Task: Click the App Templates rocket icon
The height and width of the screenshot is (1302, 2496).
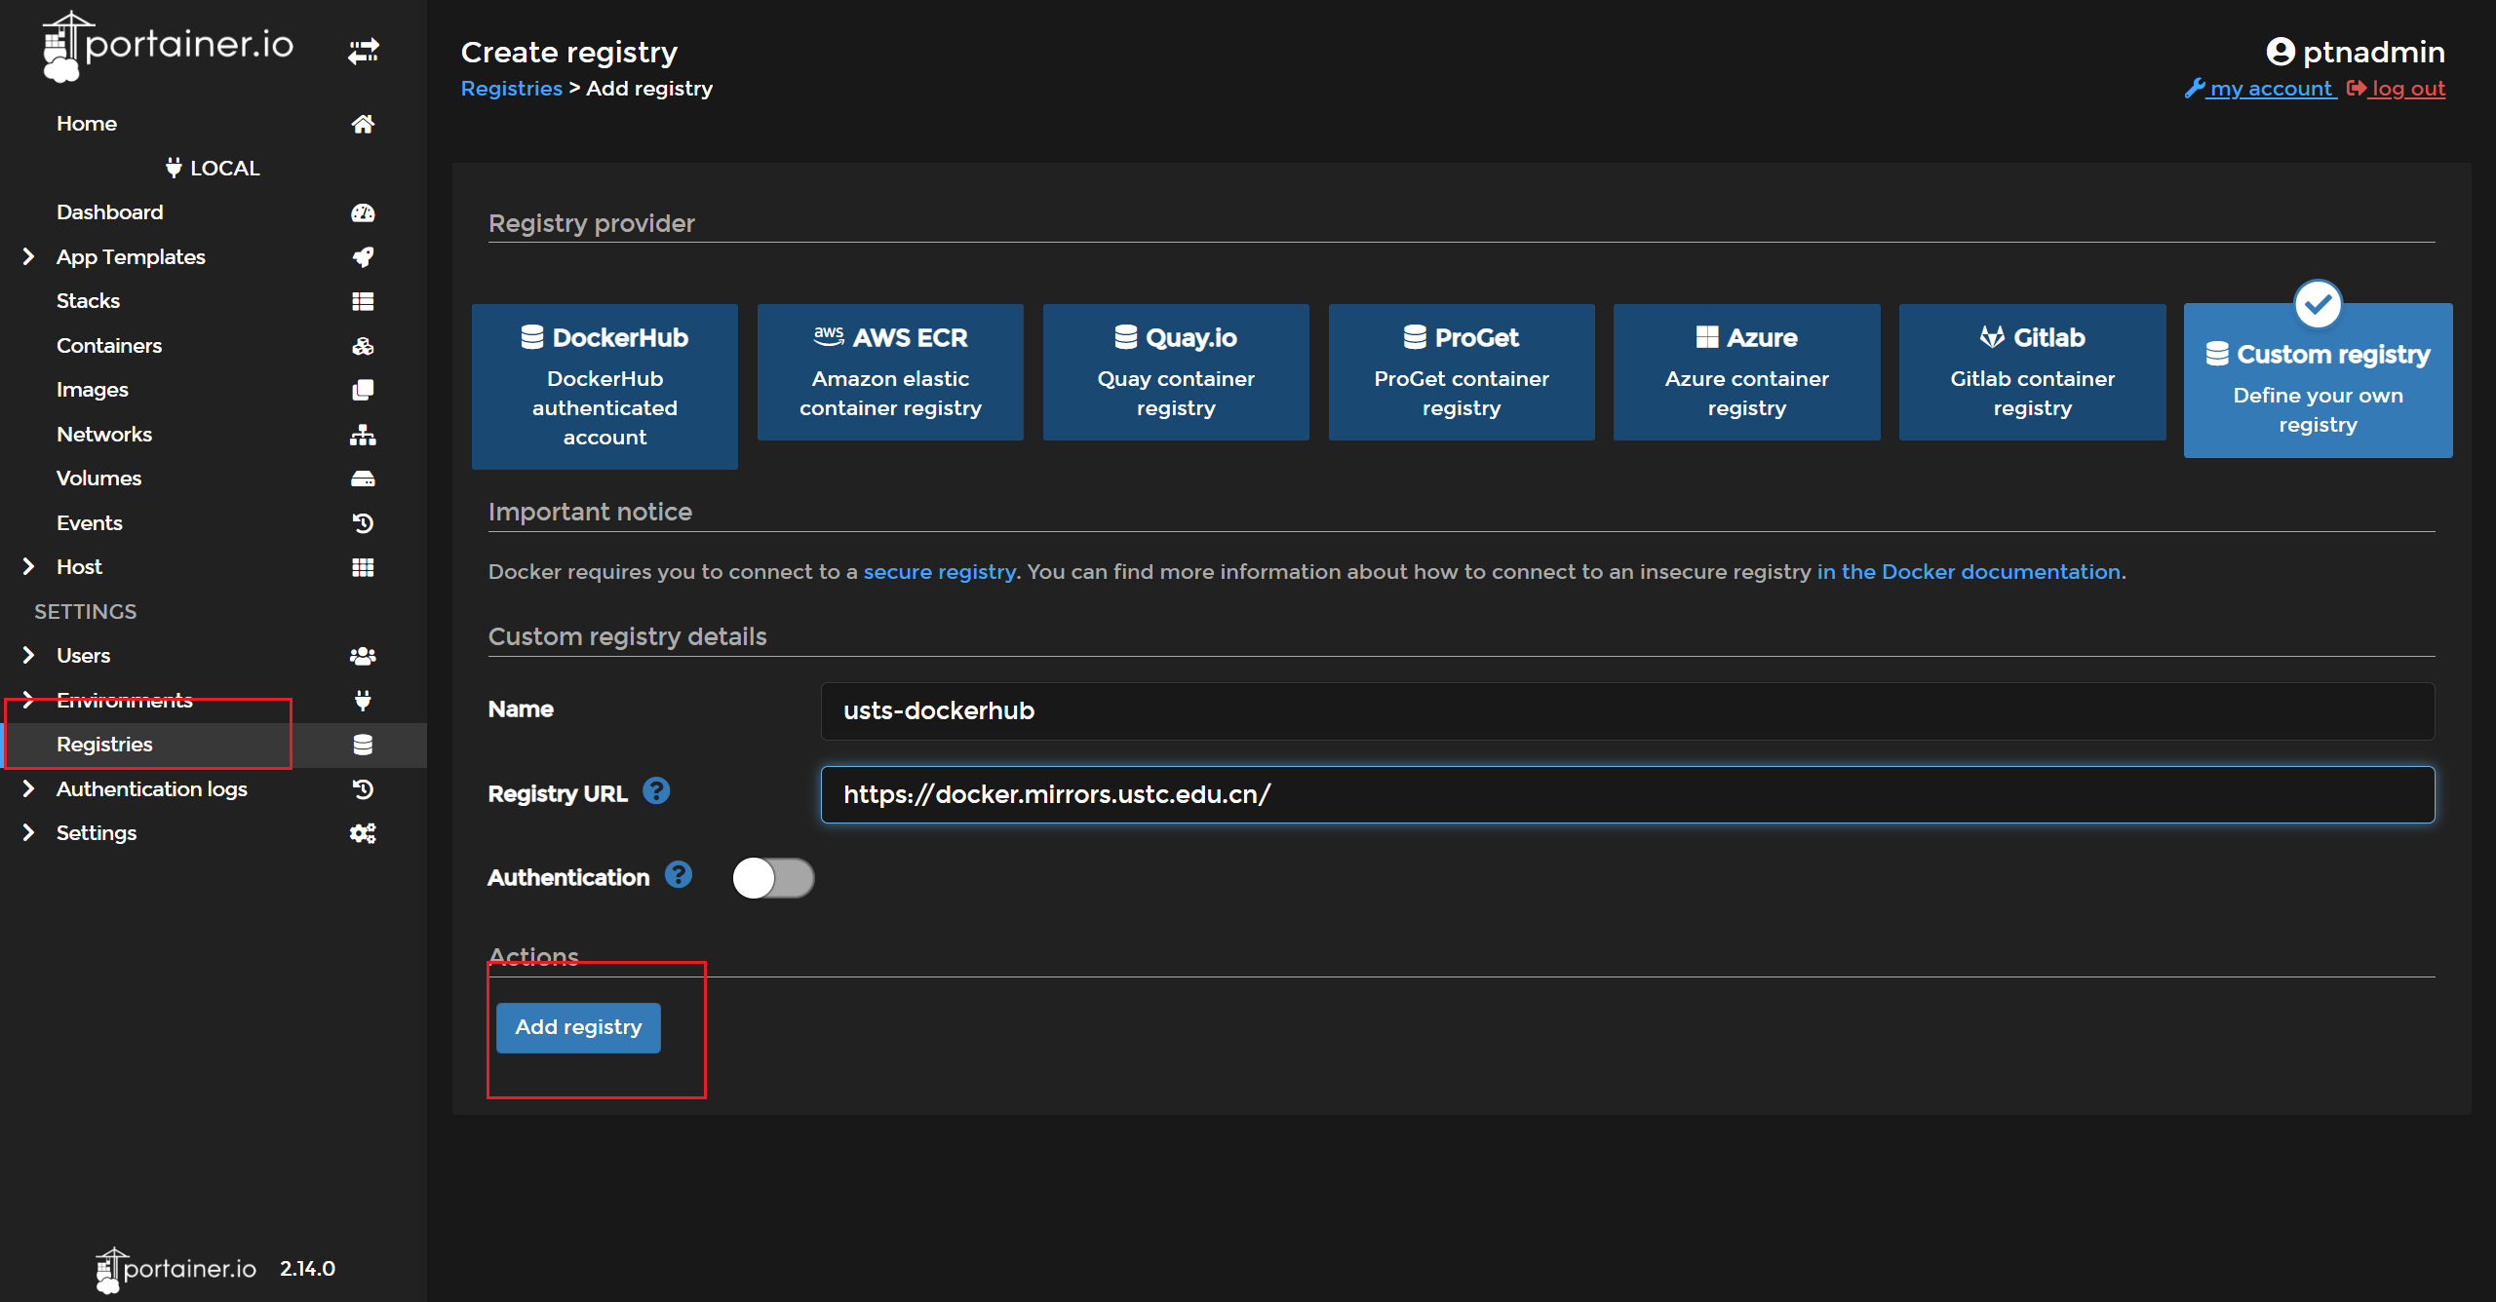Action: (x=363, y=257)
